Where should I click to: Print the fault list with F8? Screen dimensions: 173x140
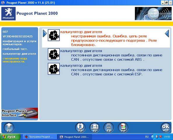(109, 127)
